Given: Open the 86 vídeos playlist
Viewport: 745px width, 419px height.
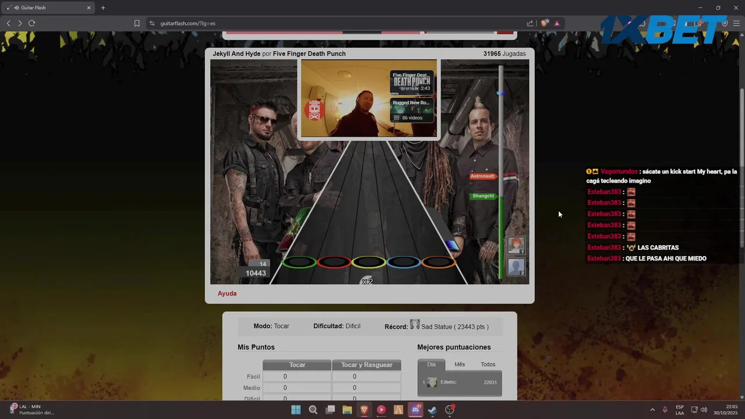Looking at the screenshot, I should [411, 118].
